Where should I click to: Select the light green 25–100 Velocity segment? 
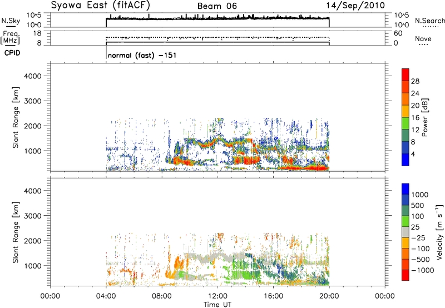tap(406, 221)
